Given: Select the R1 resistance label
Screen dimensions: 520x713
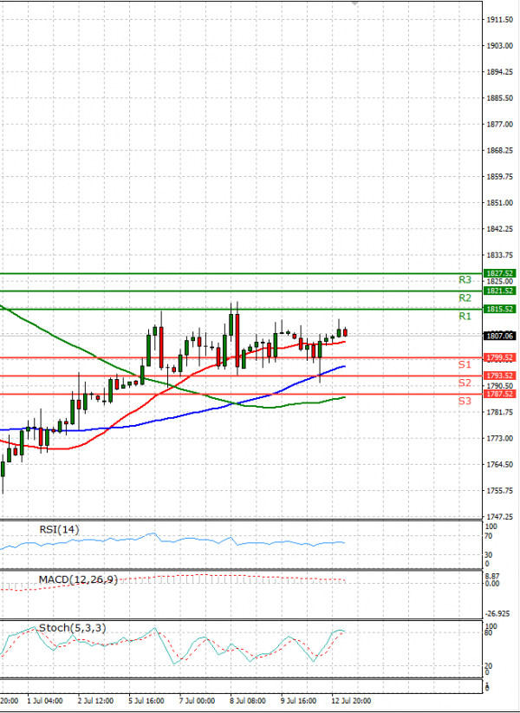Looking at the screenshot, I should coord(465,317).
